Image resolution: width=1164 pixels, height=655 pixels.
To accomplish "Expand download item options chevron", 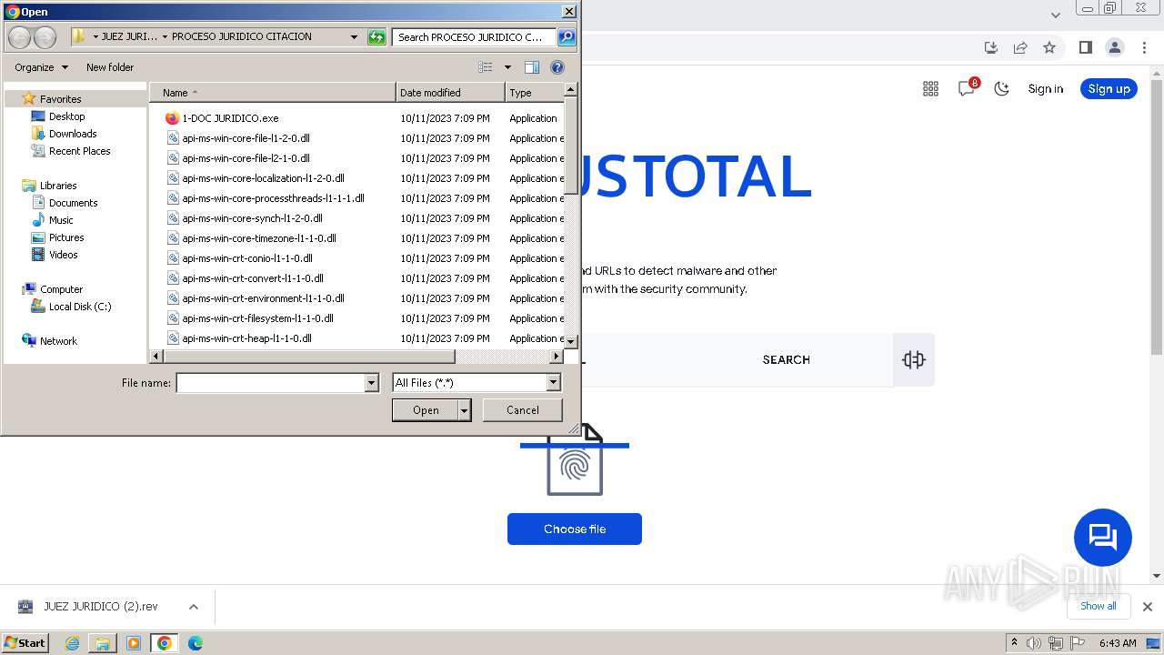I will (193, 607).
